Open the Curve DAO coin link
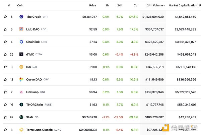The image size is (201, 135). coord(34,79)
